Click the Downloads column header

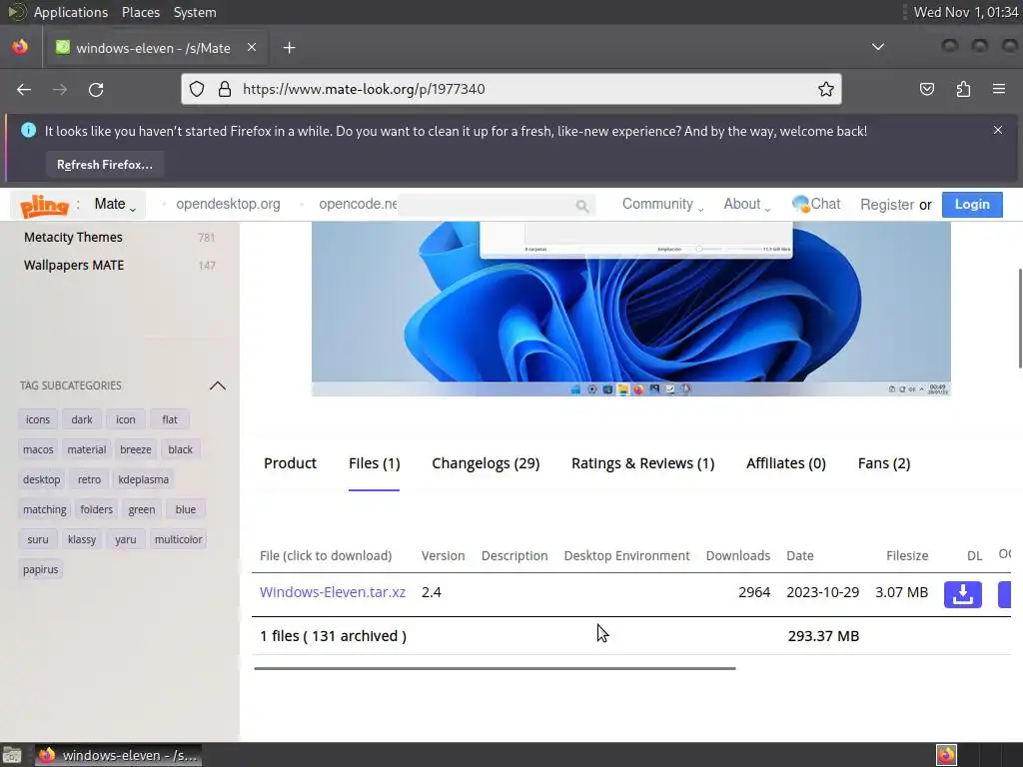(738, 555)
